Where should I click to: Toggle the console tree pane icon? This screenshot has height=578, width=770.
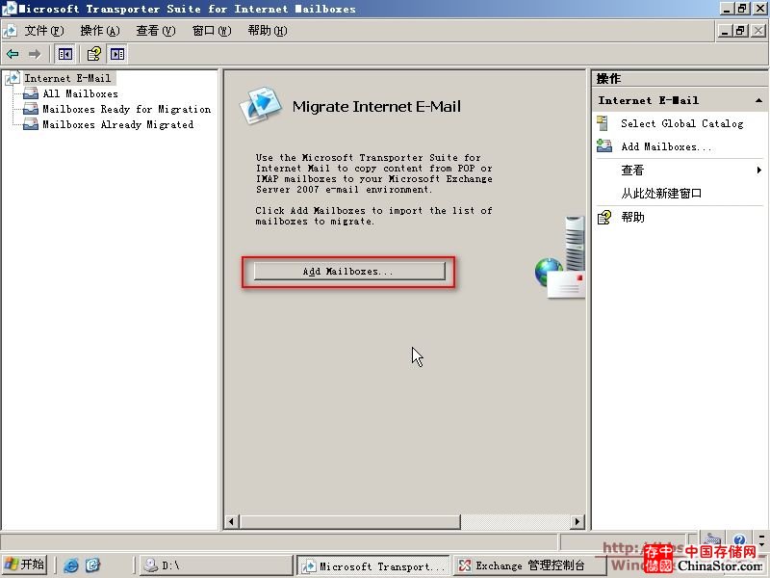coord(64,54)
